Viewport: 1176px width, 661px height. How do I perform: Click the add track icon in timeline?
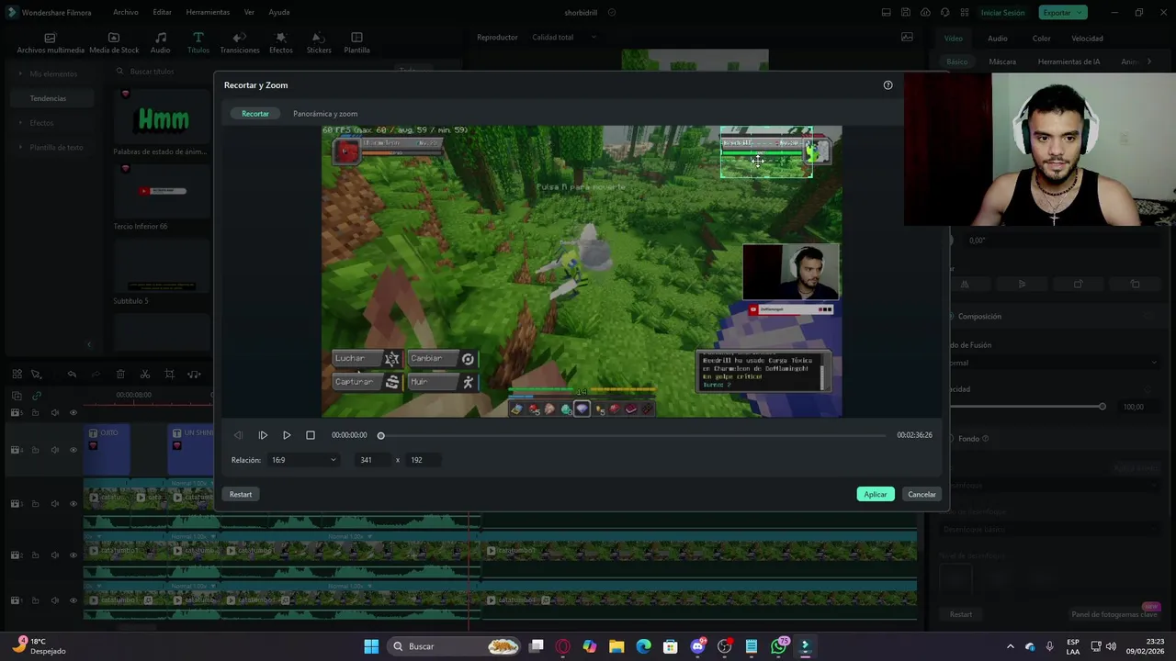(17, 396)
